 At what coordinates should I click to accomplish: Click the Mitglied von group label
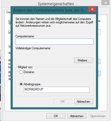[25, 67]
